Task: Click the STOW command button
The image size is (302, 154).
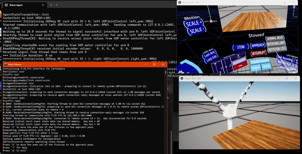Action: [x=241, y=47]
